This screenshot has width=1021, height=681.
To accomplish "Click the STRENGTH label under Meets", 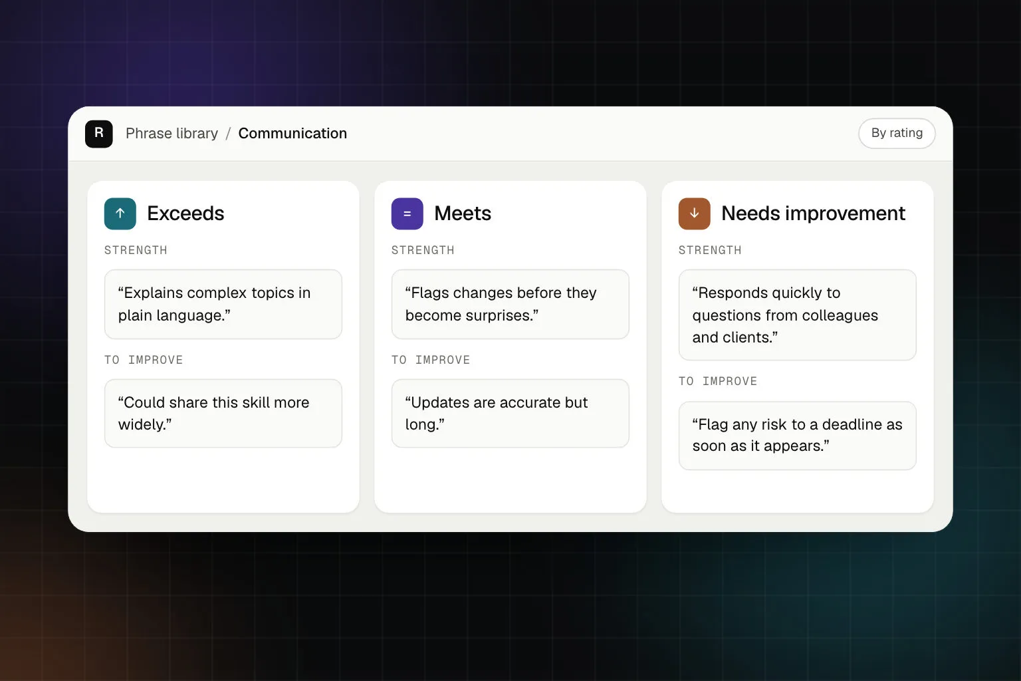I will [423, 250].
